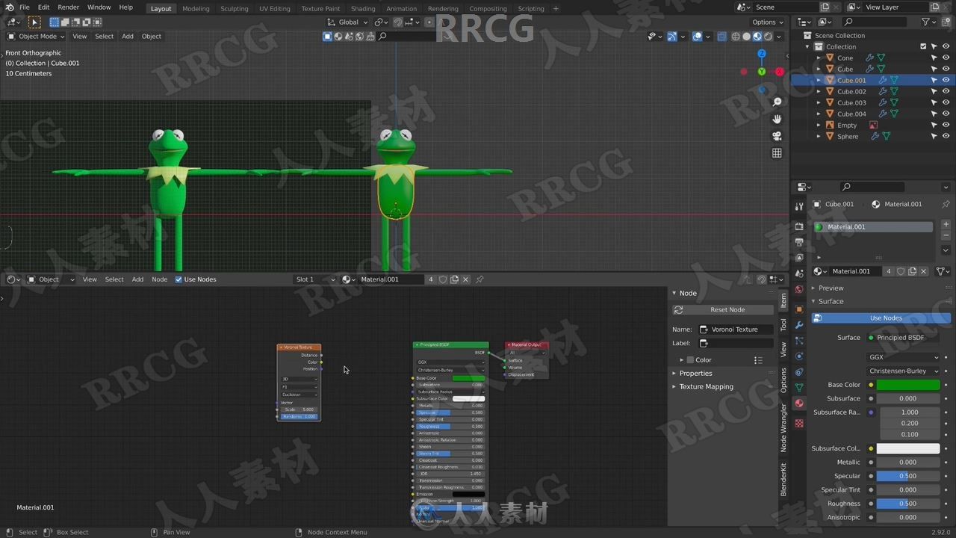Open Scene properties tab
Viewport: 956px width, 538px height.
(x=799, y=274)
